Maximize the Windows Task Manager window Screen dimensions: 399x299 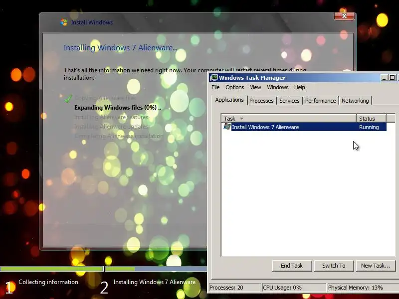[x=393, y=78]
